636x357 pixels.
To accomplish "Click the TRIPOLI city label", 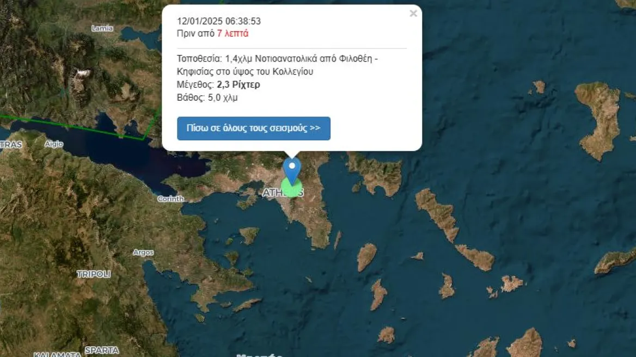I will [94, 274].
